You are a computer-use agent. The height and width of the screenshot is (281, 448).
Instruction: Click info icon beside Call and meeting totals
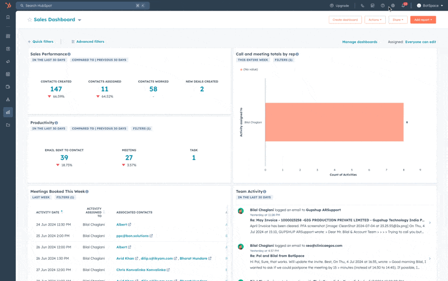(x=297, y=54)
